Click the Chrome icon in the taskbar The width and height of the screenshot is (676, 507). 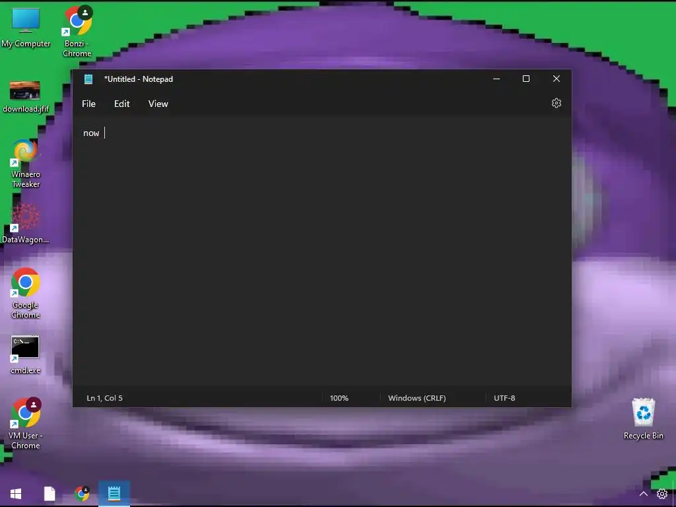[82, 494]
